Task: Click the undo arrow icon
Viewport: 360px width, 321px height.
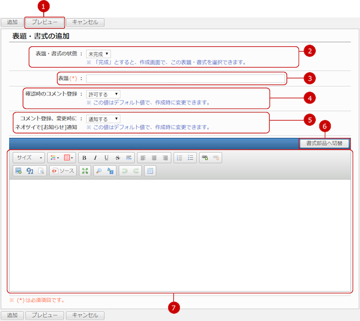Action: coord(124,171)
